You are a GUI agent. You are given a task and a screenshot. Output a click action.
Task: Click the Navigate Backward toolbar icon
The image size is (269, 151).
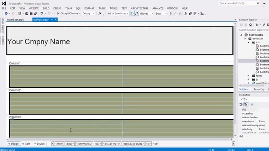pos(6,13)
